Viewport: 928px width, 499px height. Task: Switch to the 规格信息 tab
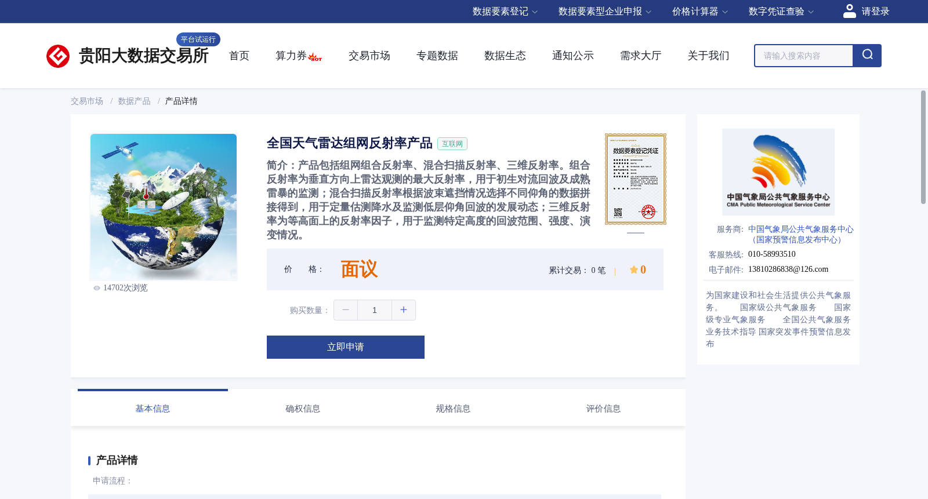click(x=453, y=409)
